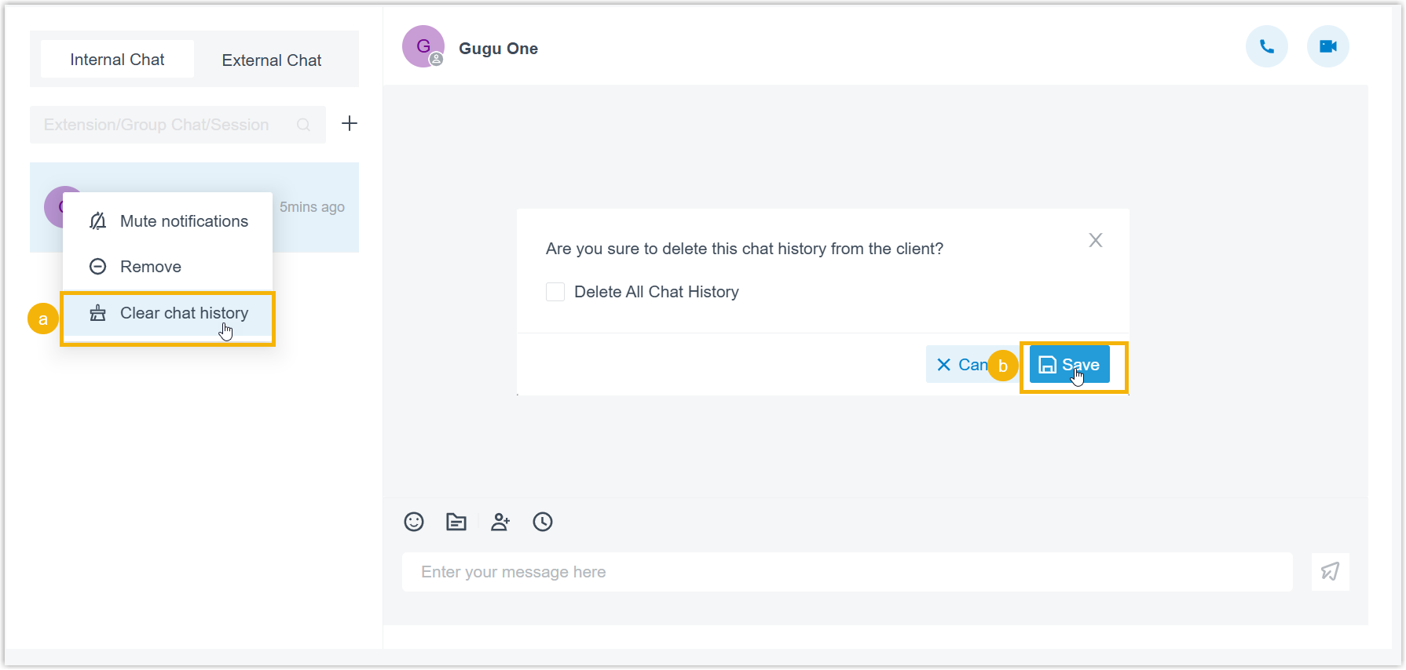Image resolution: width=1406 pixels, height=670 pixels.
Task: Open the emoji picker
Action: pyautogui.click(x=414, y=522)
